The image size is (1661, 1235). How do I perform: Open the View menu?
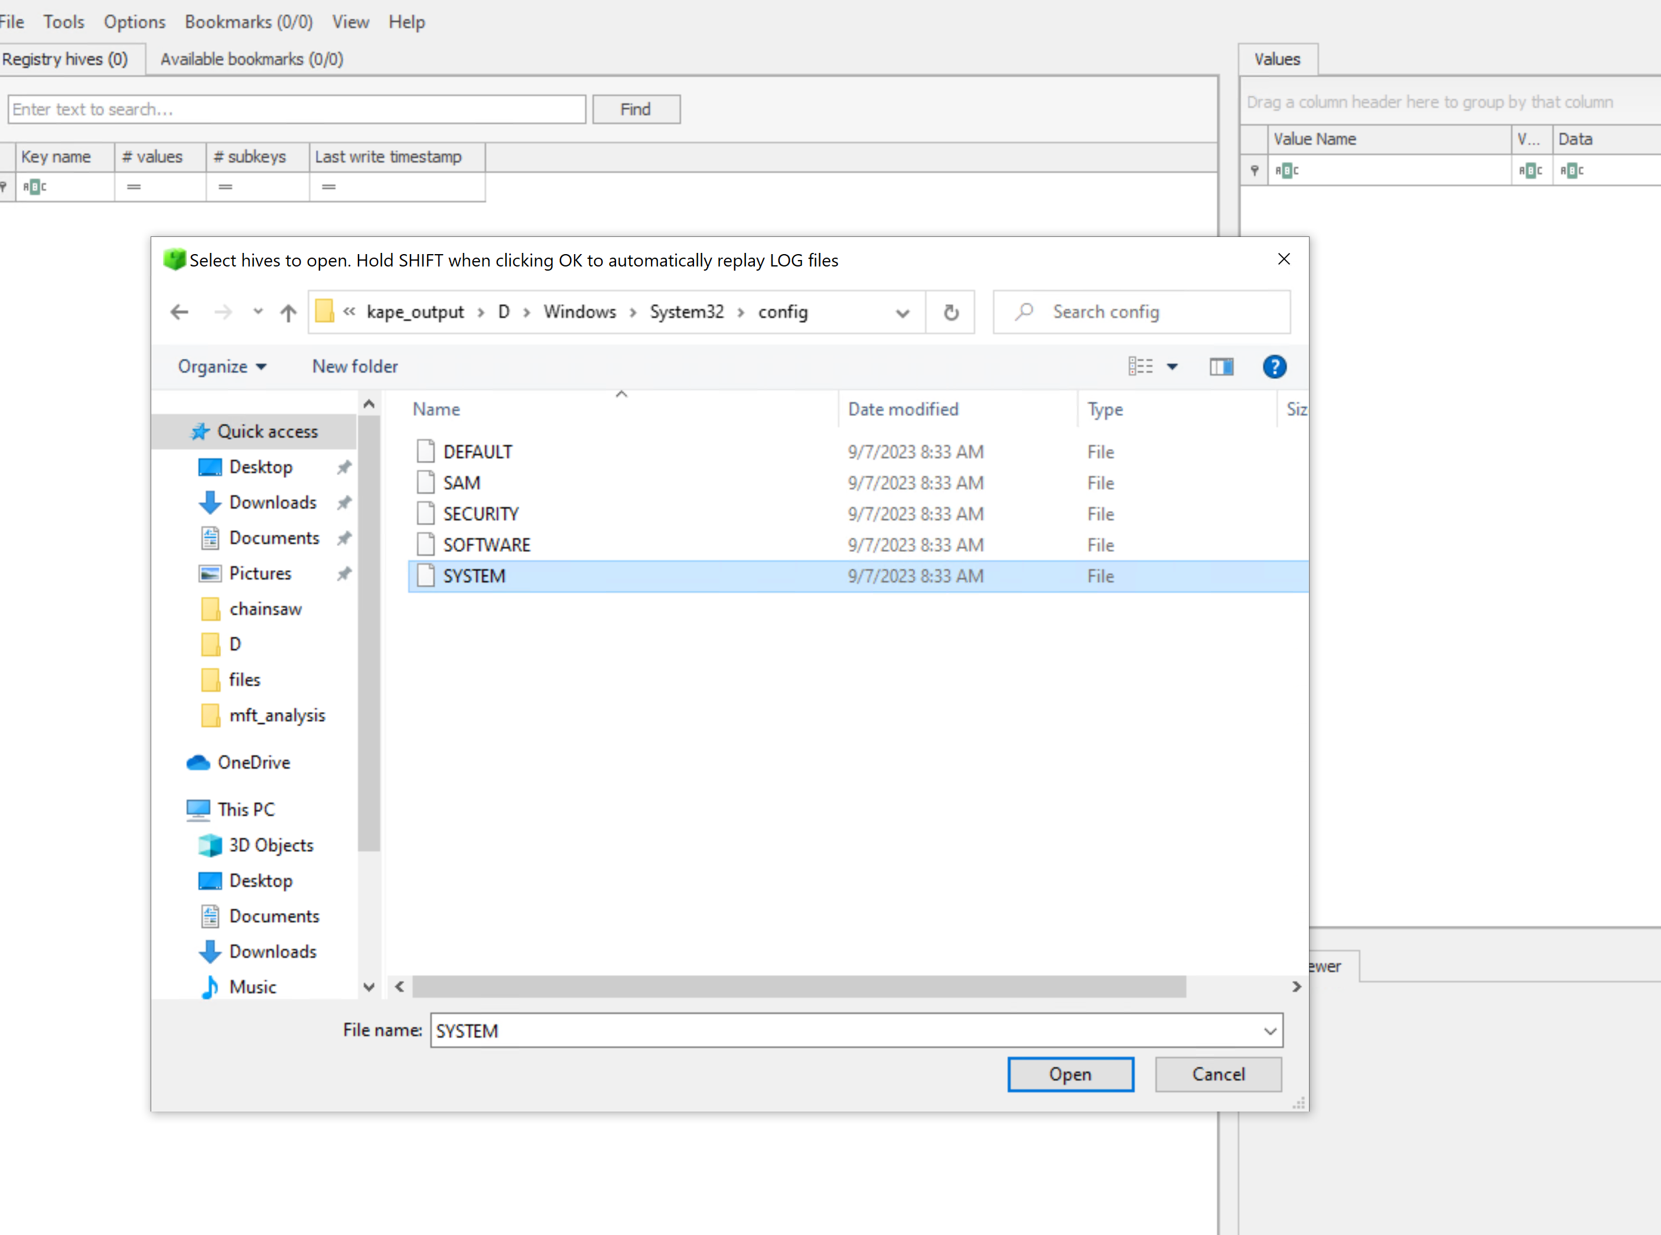pyautogui.click(x=350, y=22)
